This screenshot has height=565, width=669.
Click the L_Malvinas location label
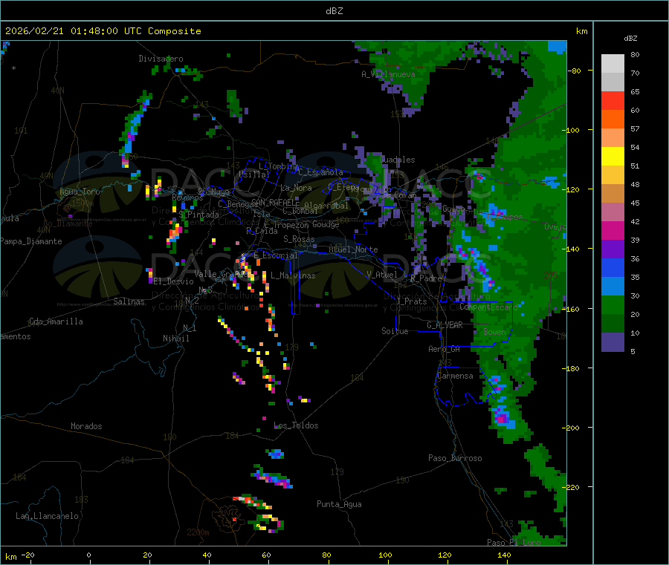293,275
